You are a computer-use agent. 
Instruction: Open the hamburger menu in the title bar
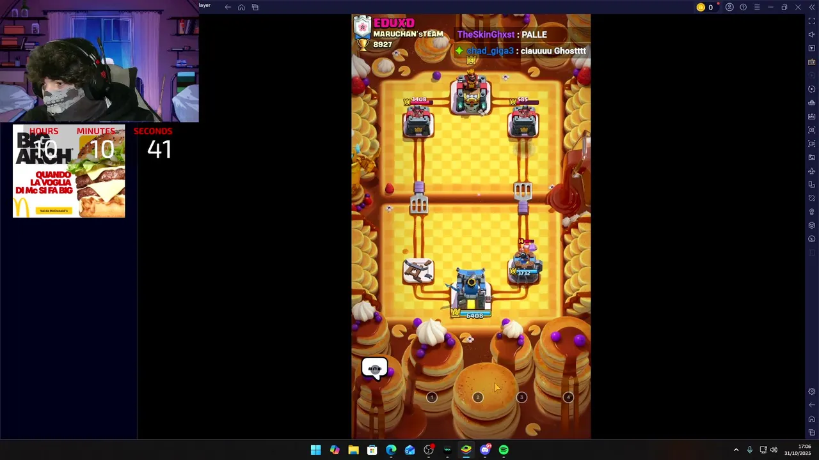(756, 7)
